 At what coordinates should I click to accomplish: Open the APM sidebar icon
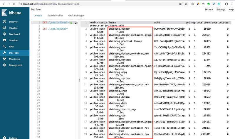[x=4, y=47]
